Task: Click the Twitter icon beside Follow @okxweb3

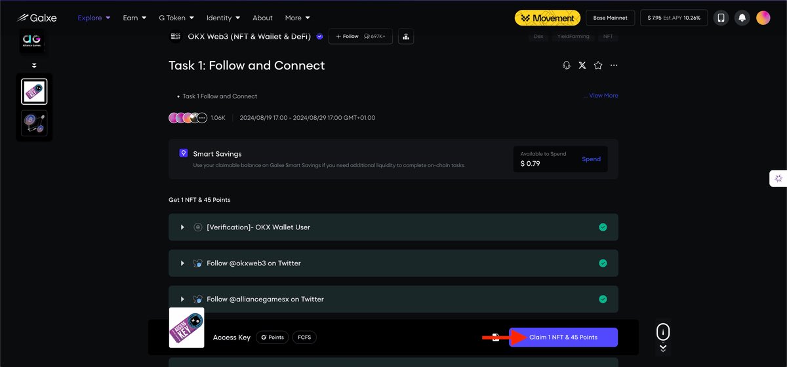Action: (197, 263)
